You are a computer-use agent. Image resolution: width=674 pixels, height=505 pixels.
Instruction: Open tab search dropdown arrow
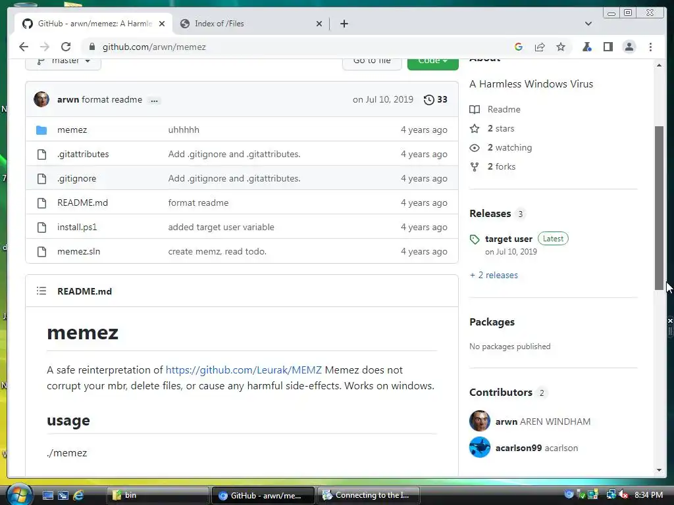[x=588, y=24]
